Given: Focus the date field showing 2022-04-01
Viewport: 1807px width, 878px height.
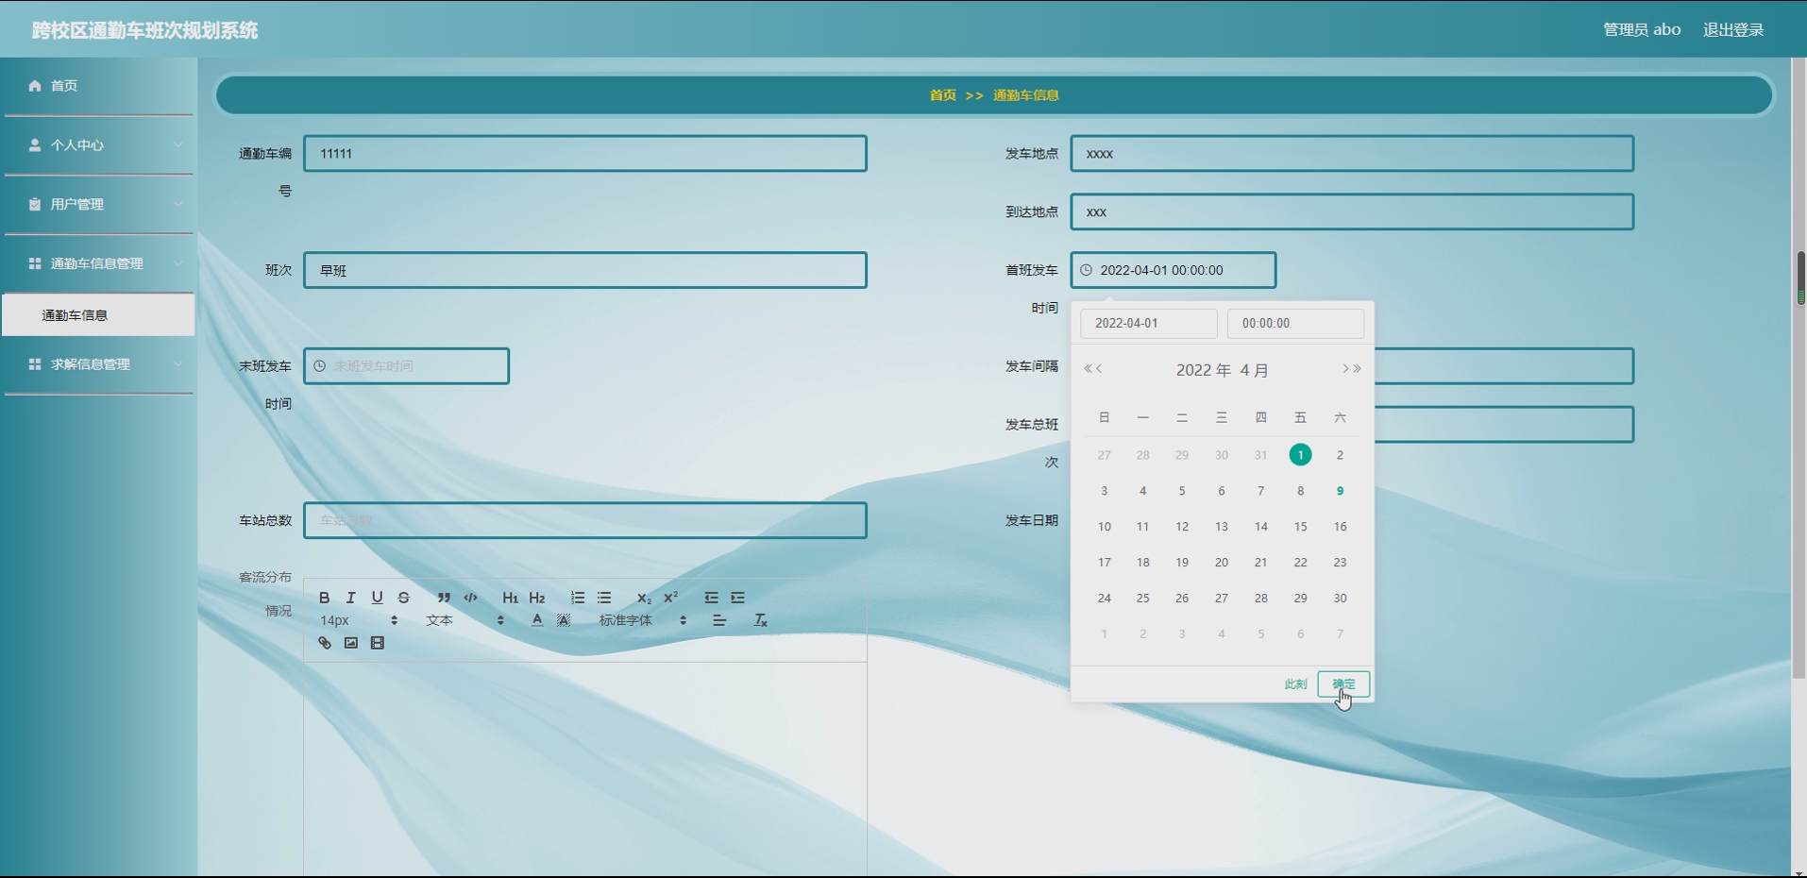Looking at the screenshot, I should [x=1148, y=323].
